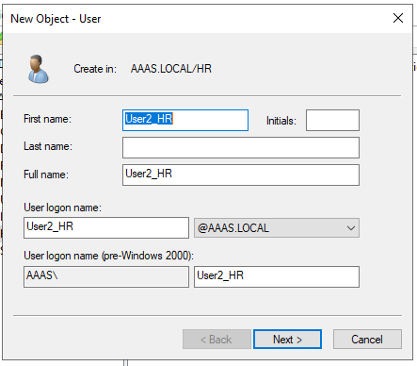Viewport: 417px width, 366px height.
Task: Open the @AAAS.LOCAL domain suffix dropdown
Action: point(277,227)
